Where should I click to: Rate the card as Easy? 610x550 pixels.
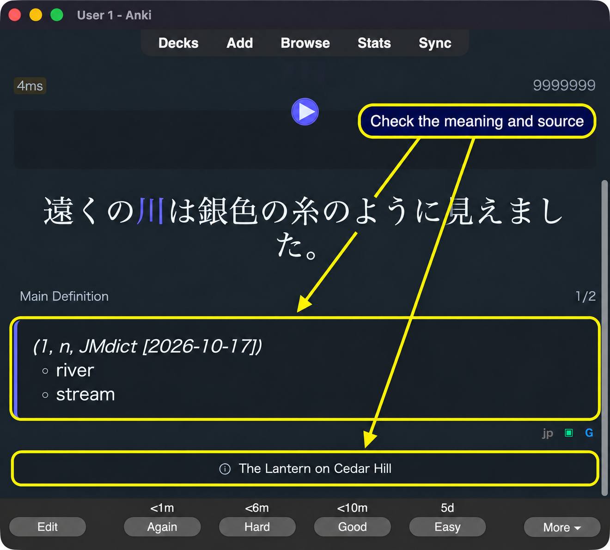pos(448,527)
